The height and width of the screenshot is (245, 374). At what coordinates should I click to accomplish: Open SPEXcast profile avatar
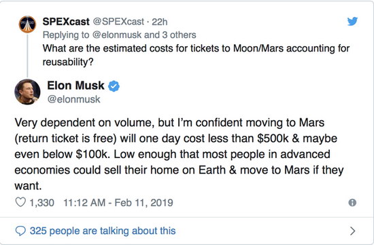pyautogui.click(x=27, y=24)
